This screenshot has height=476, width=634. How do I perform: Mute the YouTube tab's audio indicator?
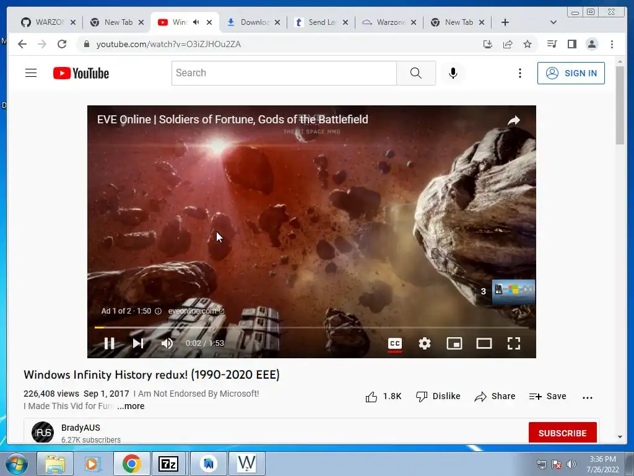point(196,22)
